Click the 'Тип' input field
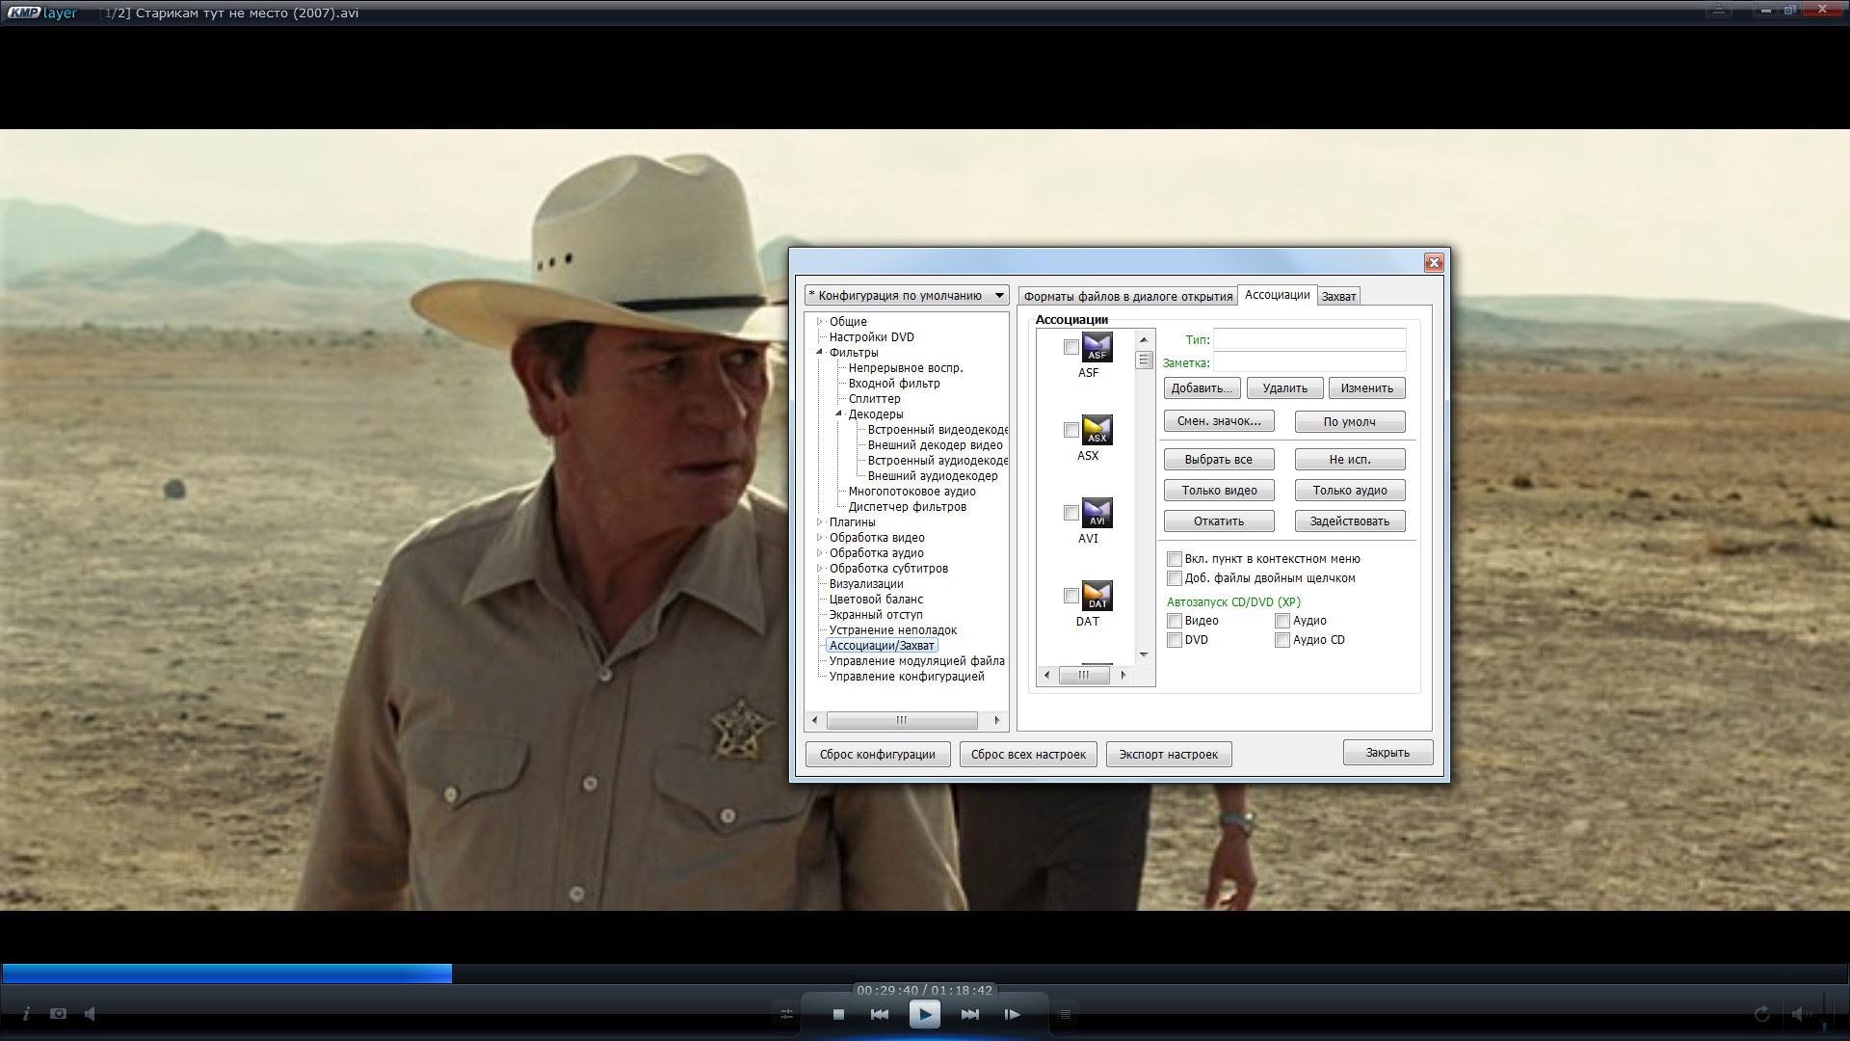This screenshot has height=1041, width=1850. click(x=1309, y=338)
